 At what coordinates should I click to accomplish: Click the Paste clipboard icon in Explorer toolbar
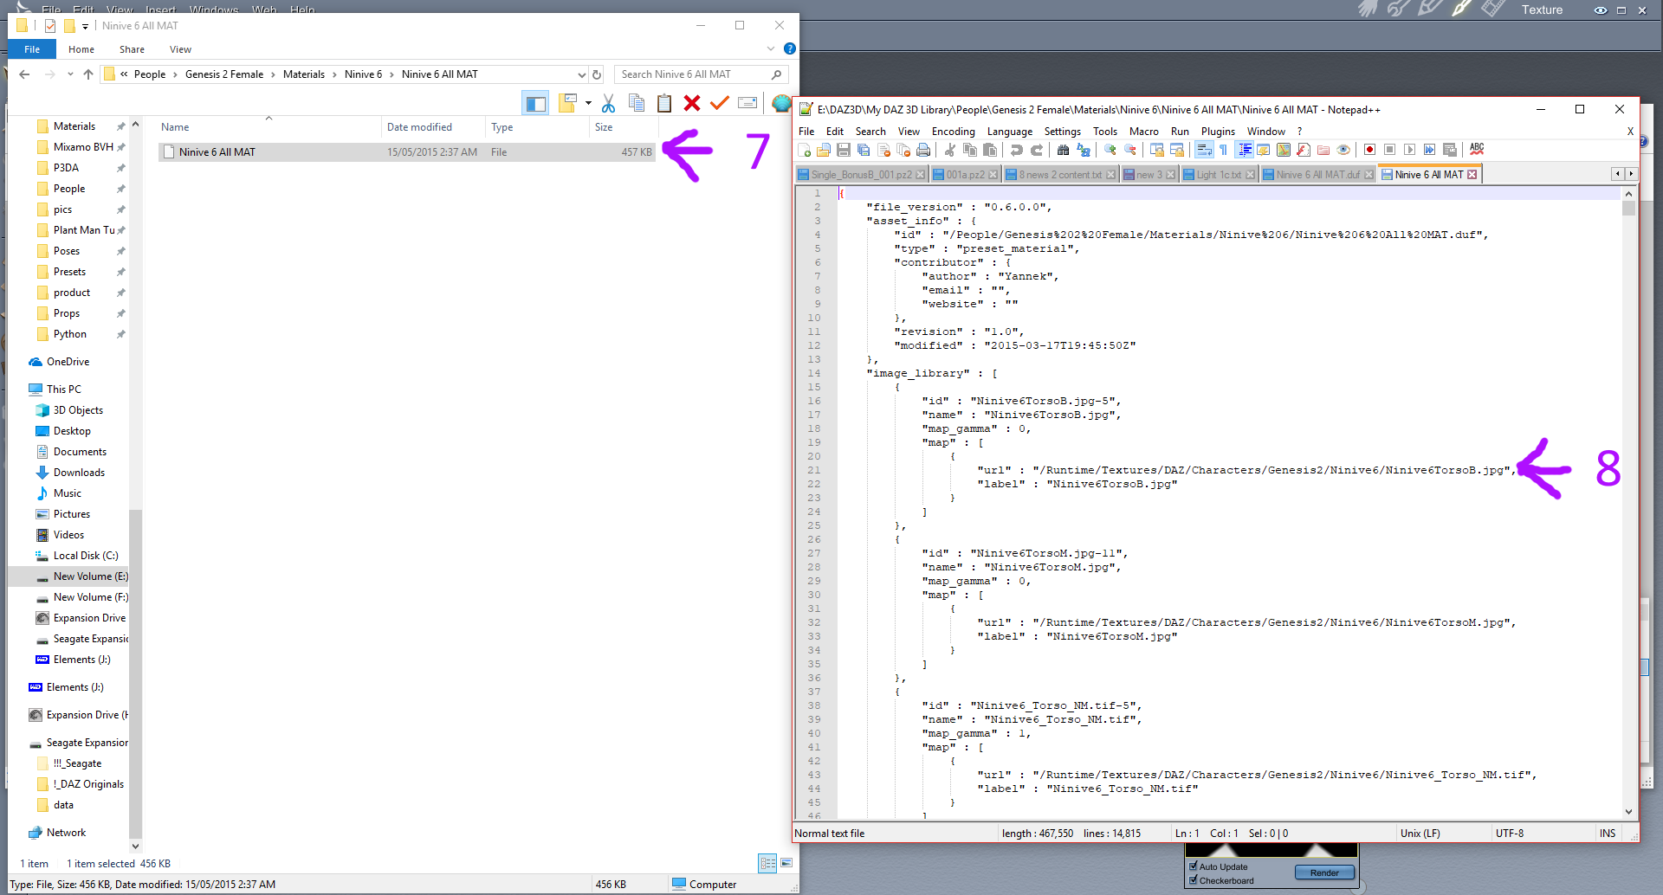[x=664, y=104]
